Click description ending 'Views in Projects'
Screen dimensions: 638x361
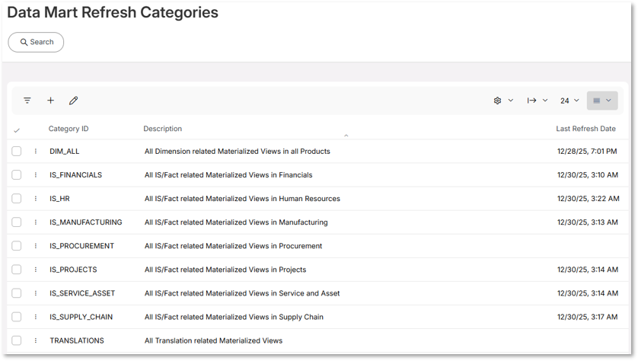[225, 270]
